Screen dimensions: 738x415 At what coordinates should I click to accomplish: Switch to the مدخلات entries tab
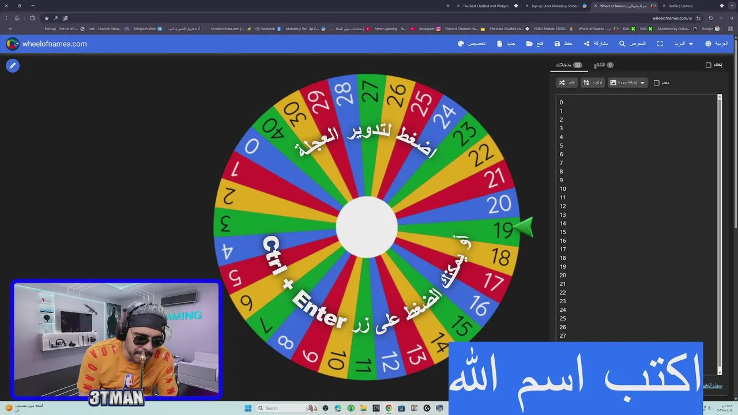click(x=568, y=65)
